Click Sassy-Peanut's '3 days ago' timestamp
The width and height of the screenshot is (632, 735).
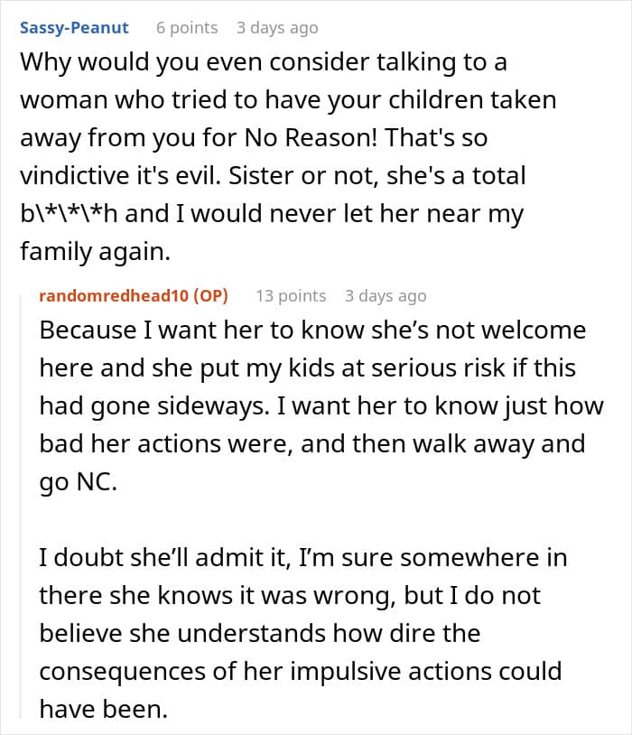tap(277, 28)
